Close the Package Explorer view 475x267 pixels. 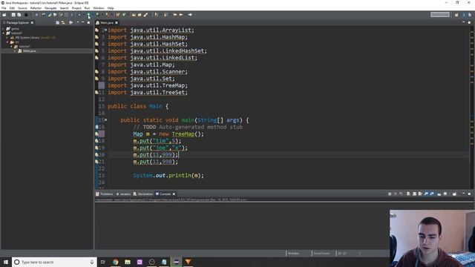[32, 23]
